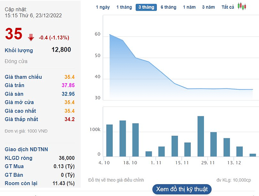Click the 'Giá cao nhất' label
Viewport: 259px width, 196px height.
pyautogui.click(x=20, y=111)
